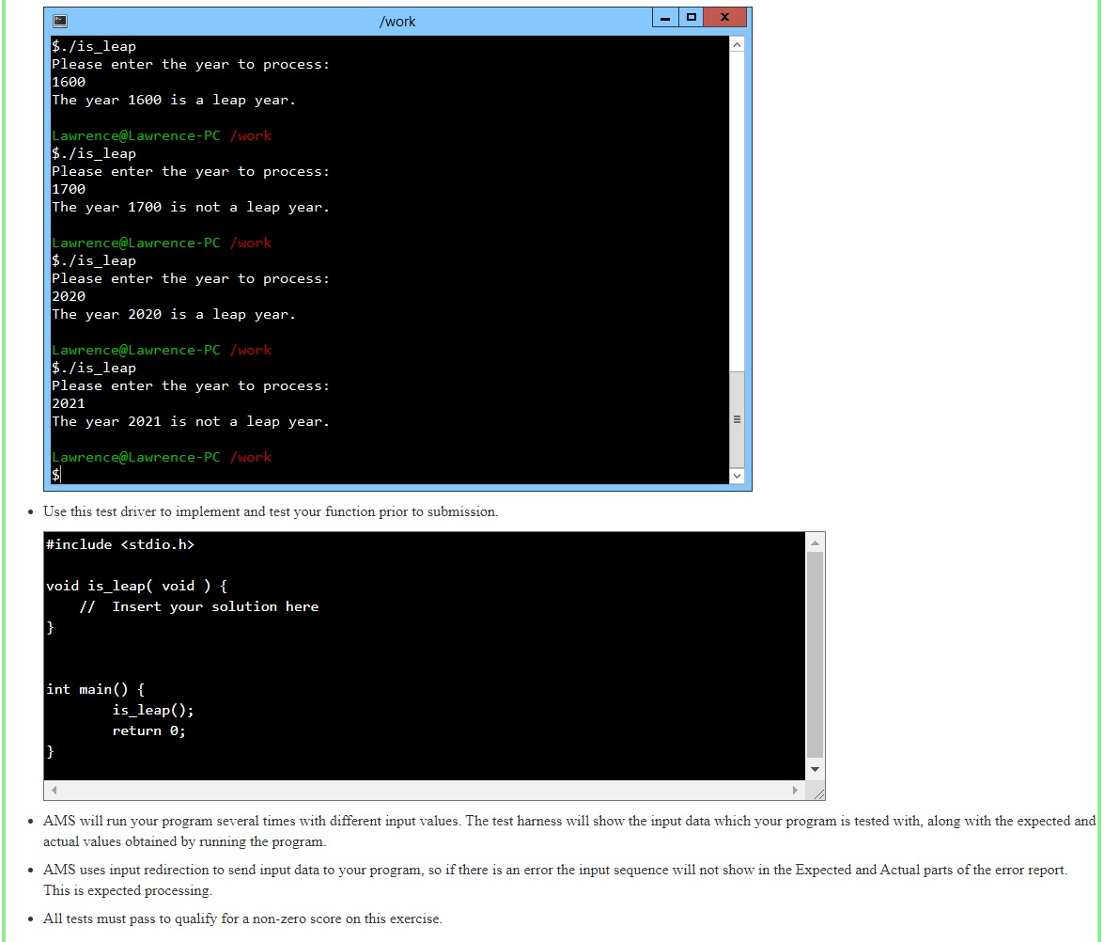Click the terminal window system menu icon
1104x942 pixels.
tap(60, 20)
